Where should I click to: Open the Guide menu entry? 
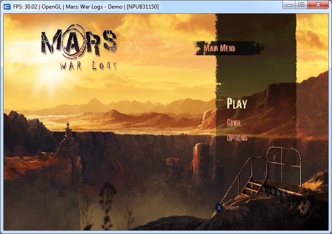(234, 123)
